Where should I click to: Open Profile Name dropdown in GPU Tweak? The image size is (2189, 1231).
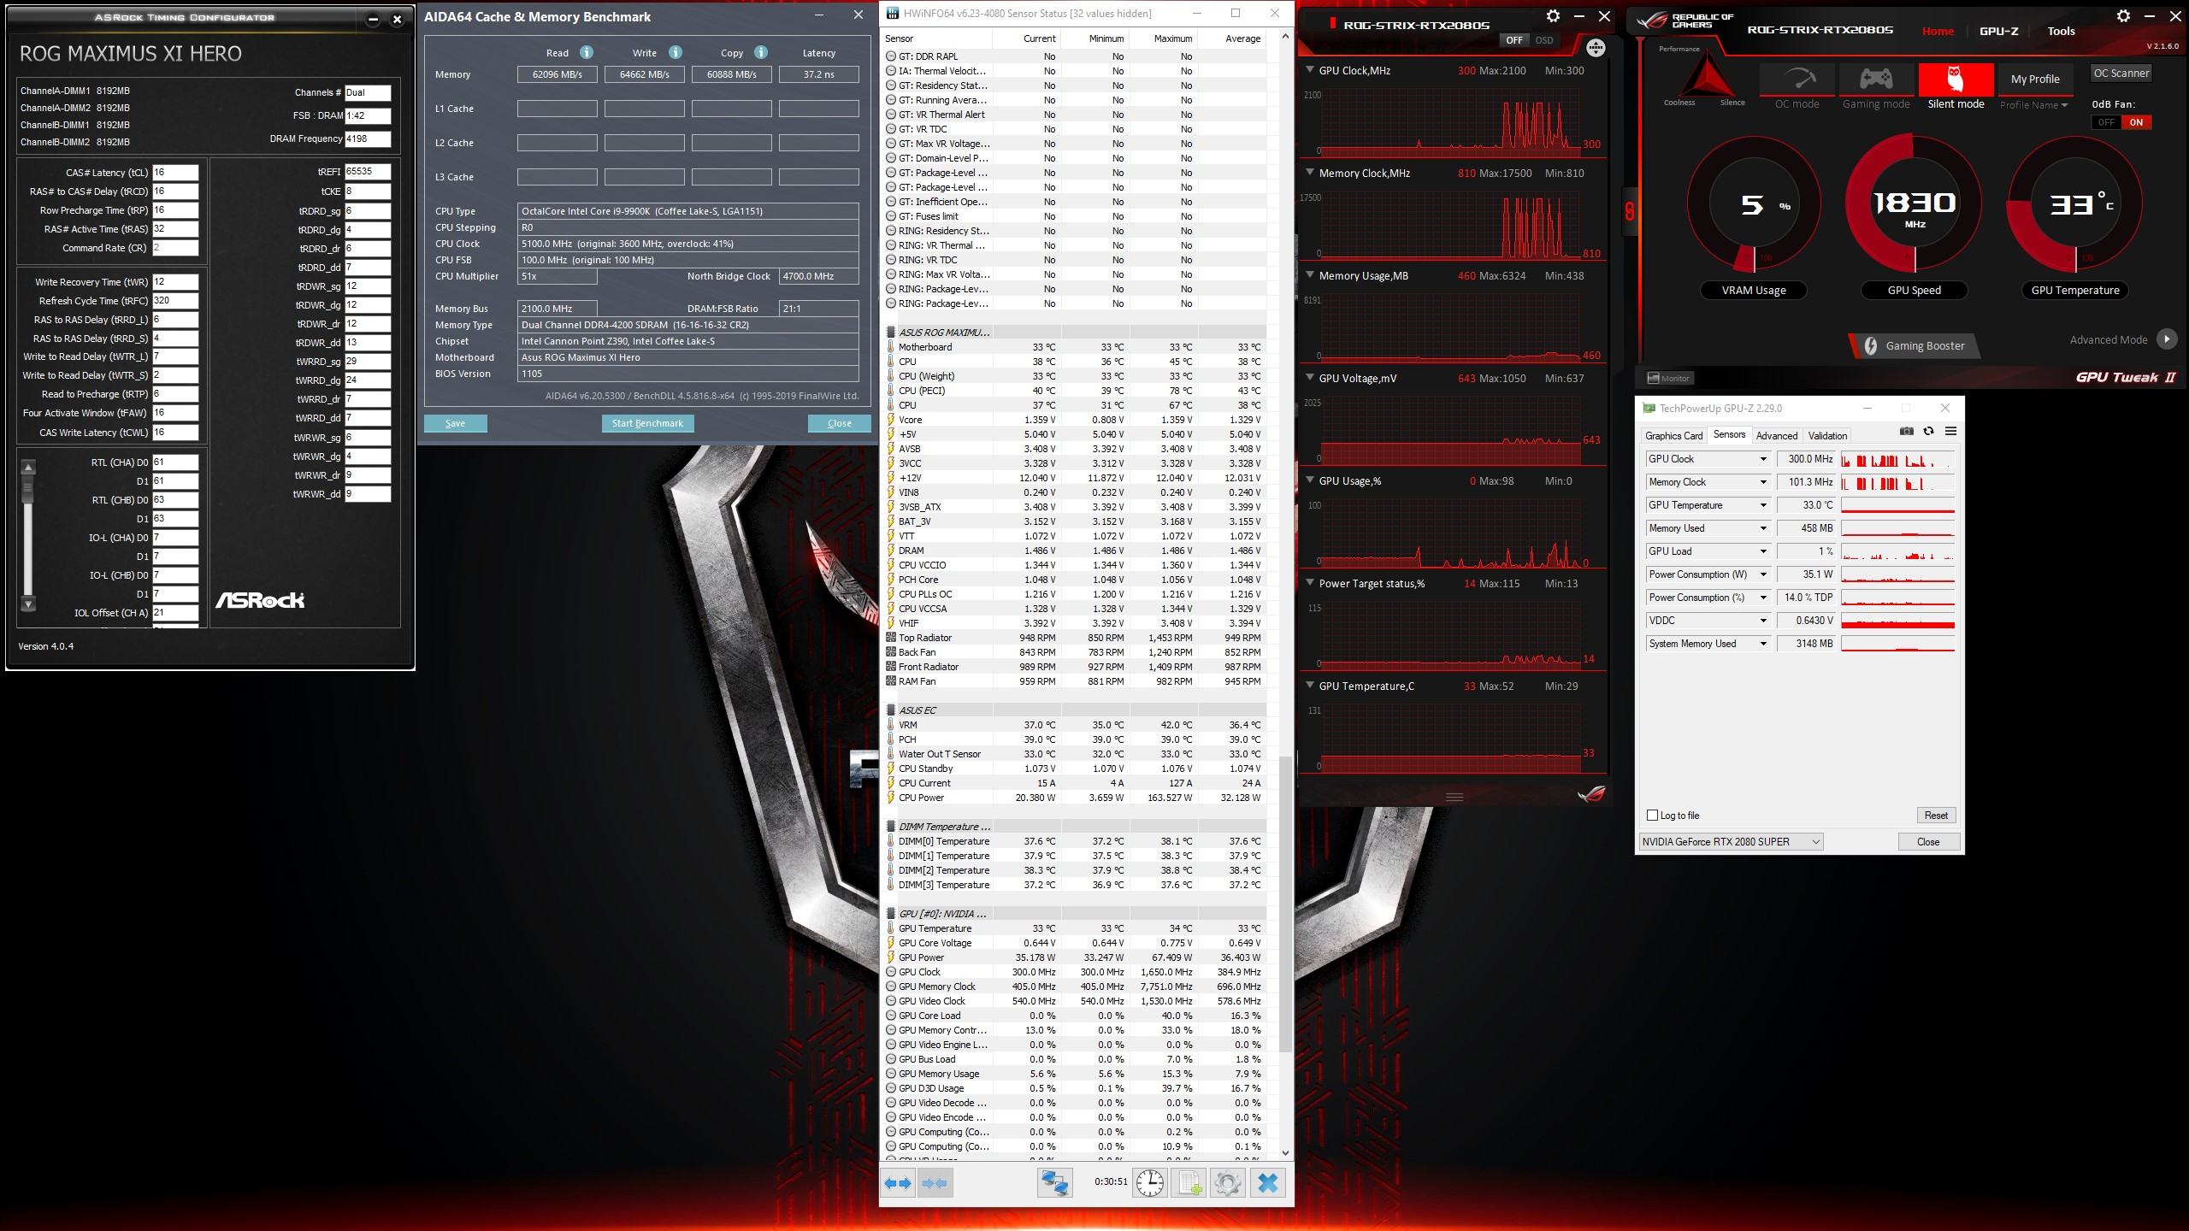[2033, 105]
